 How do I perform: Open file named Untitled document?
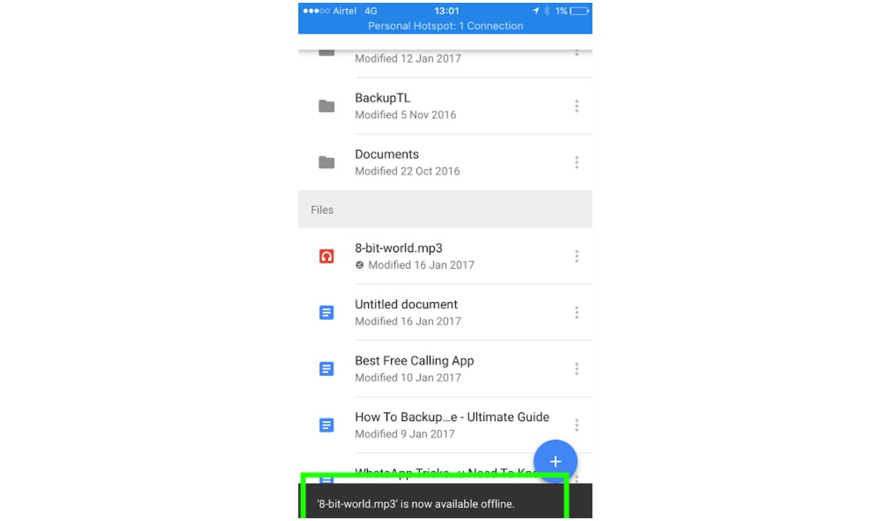coord(406,304)
